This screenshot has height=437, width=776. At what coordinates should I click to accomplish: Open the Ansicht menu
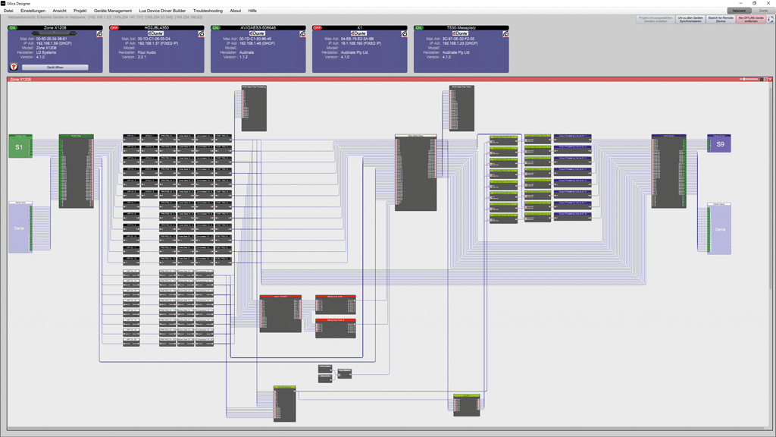(59, 11)
